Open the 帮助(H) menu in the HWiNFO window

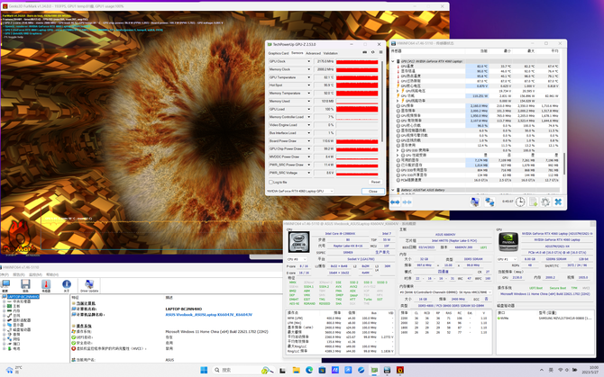[52, 274]
